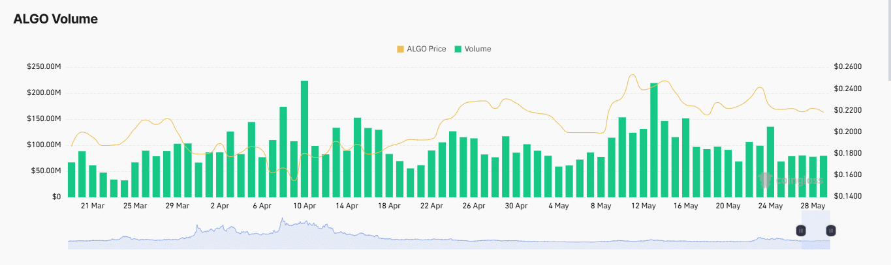The image size is (891, 265).
Task: Click the $100.00M left axis label
Action: [44, 145]
